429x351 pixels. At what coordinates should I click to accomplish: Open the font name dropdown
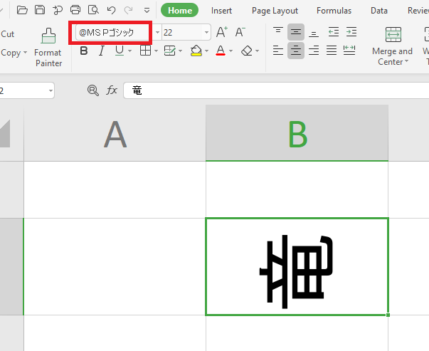click(x=143, y=33)
